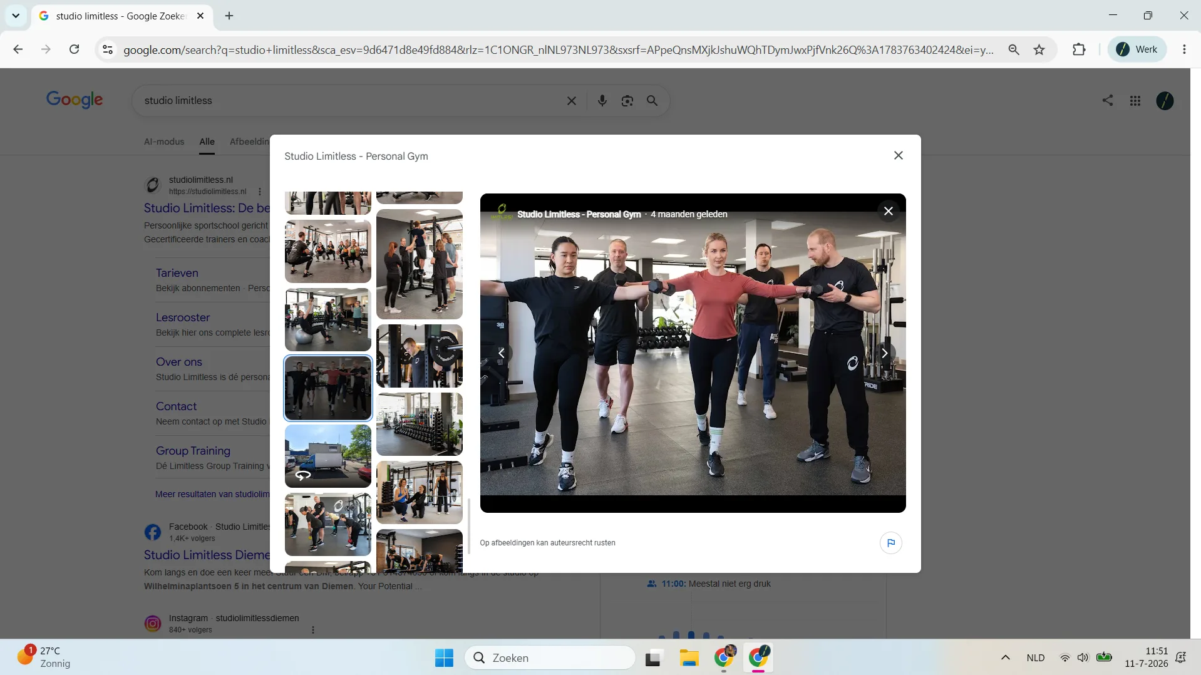Screen dimensions: 1201x675
Task: Open the Contact sitelink
Action: [x=176, y=406]
